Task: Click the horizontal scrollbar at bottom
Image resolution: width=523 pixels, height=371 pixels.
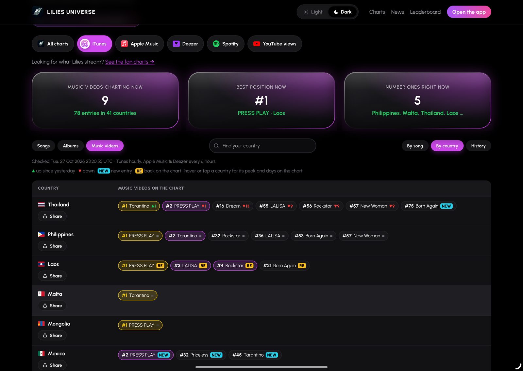Action: click(x=261, y=367)
